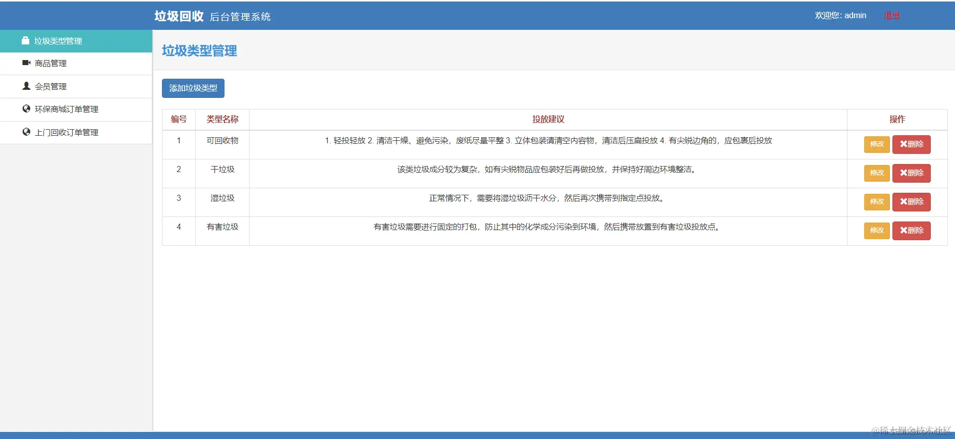Click the 后台管理系统 subtitle text
The height and width of the screenshot is (439, 955).
pos(240,17)
